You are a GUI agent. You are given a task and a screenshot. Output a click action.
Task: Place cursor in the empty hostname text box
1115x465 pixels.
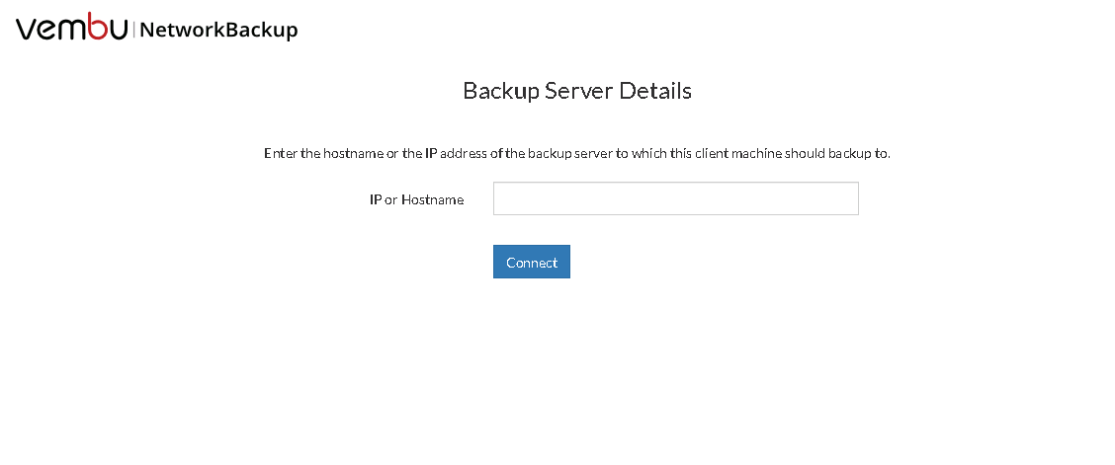click(x=675, y=198)
